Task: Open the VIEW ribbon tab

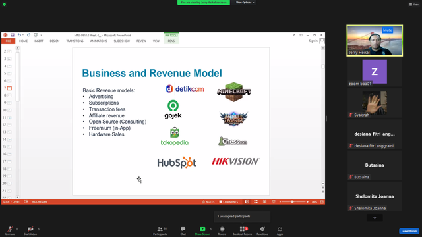Action: [156, 41]
